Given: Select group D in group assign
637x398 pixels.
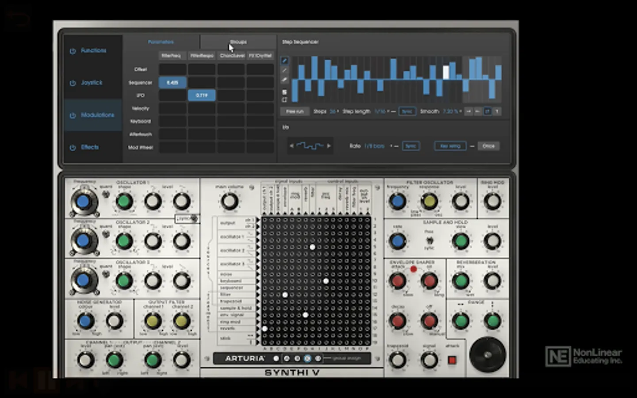Looking at the screenshot, I should pyautogui.click(x=318, y=359).
